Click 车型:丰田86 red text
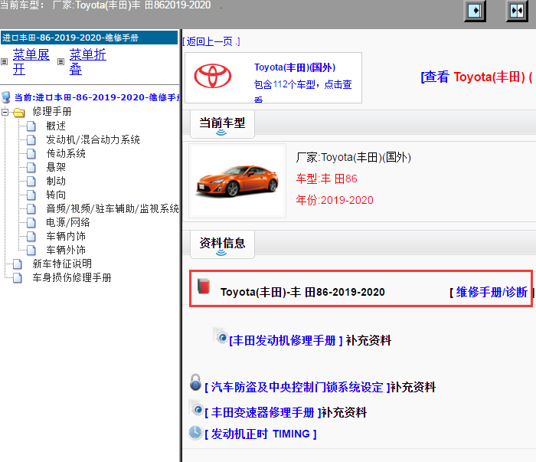The height and width of the screenshot is (462, 536). (326, 179)
